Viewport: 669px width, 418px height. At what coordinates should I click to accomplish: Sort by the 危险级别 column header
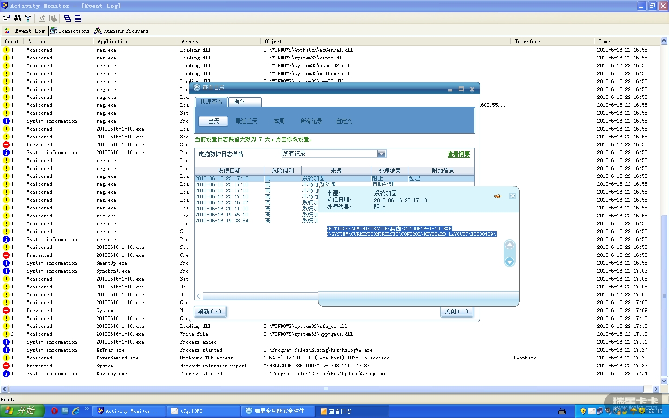click(x=282, y=170)
